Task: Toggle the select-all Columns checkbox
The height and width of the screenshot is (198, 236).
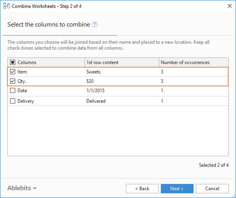Action: pyautogui.click(x=12, y=62)
